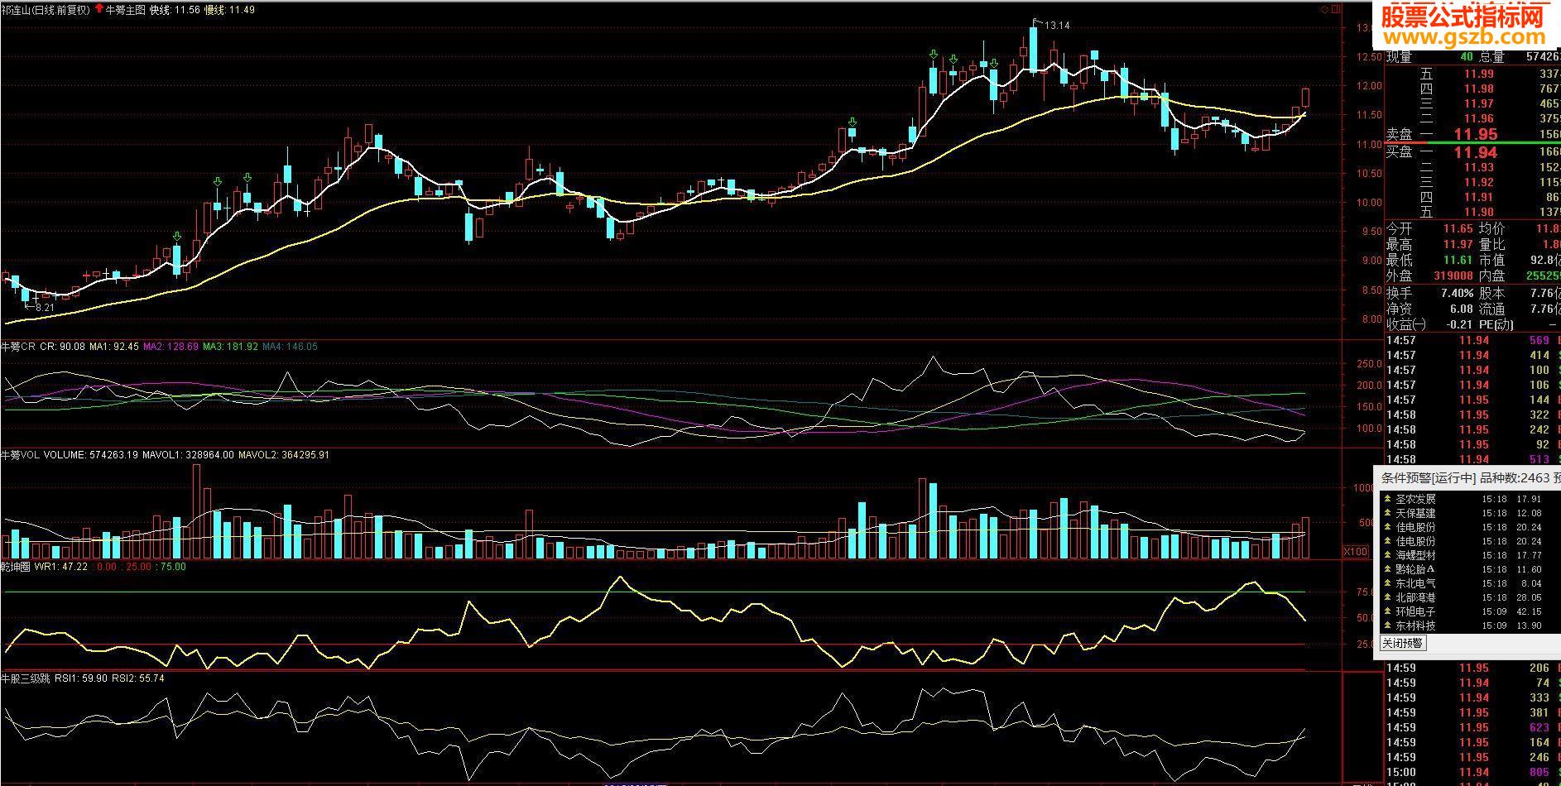Image resolution: width=1561 pixels, height=786 pixels.
Task: Click the 13.14 high price marker
Action: pos(1057,26)
